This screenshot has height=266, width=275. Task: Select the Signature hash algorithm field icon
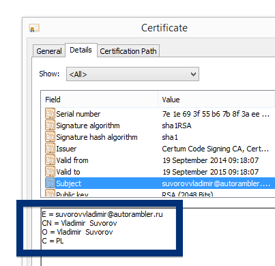coord(50,136)
